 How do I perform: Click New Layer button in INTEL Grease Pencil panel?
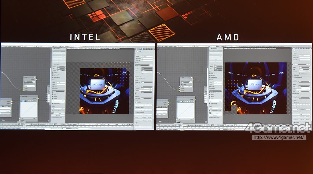[x=58, y=116]
